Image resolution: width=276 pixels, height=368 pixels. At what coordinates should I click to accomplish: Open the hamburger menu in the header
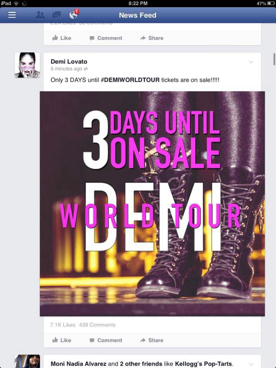pyautogui.click(x=12, y=15)
